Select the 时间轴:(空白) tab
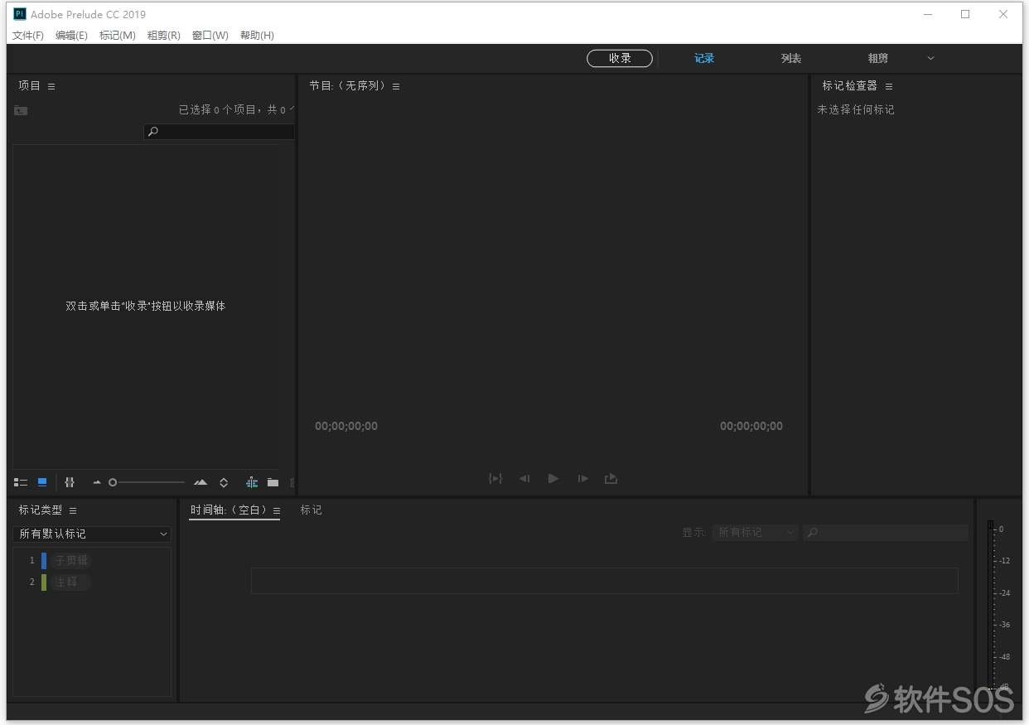The height and width of the screenshot is (725, 1029). [x=229, y=510]
